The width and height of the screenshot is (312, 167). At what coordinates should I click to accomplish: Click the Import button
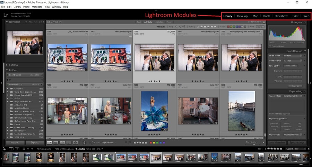click(15, 142)
